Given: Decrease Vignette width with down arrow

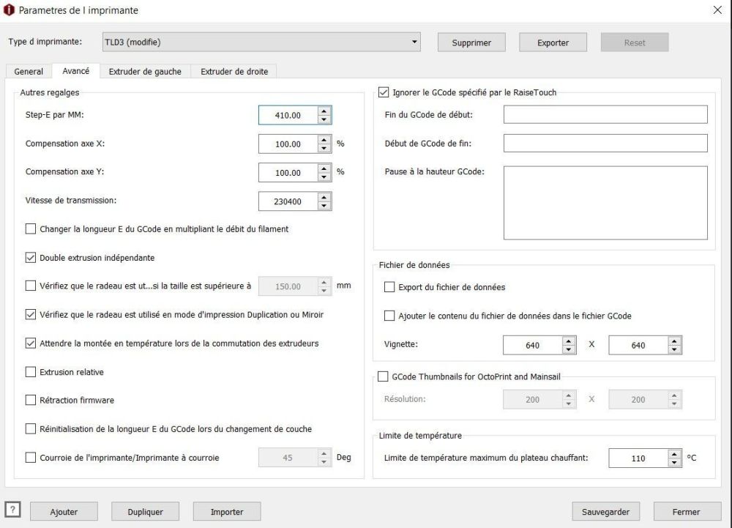Looking at the screenshot, I should [x=569, y=349].
